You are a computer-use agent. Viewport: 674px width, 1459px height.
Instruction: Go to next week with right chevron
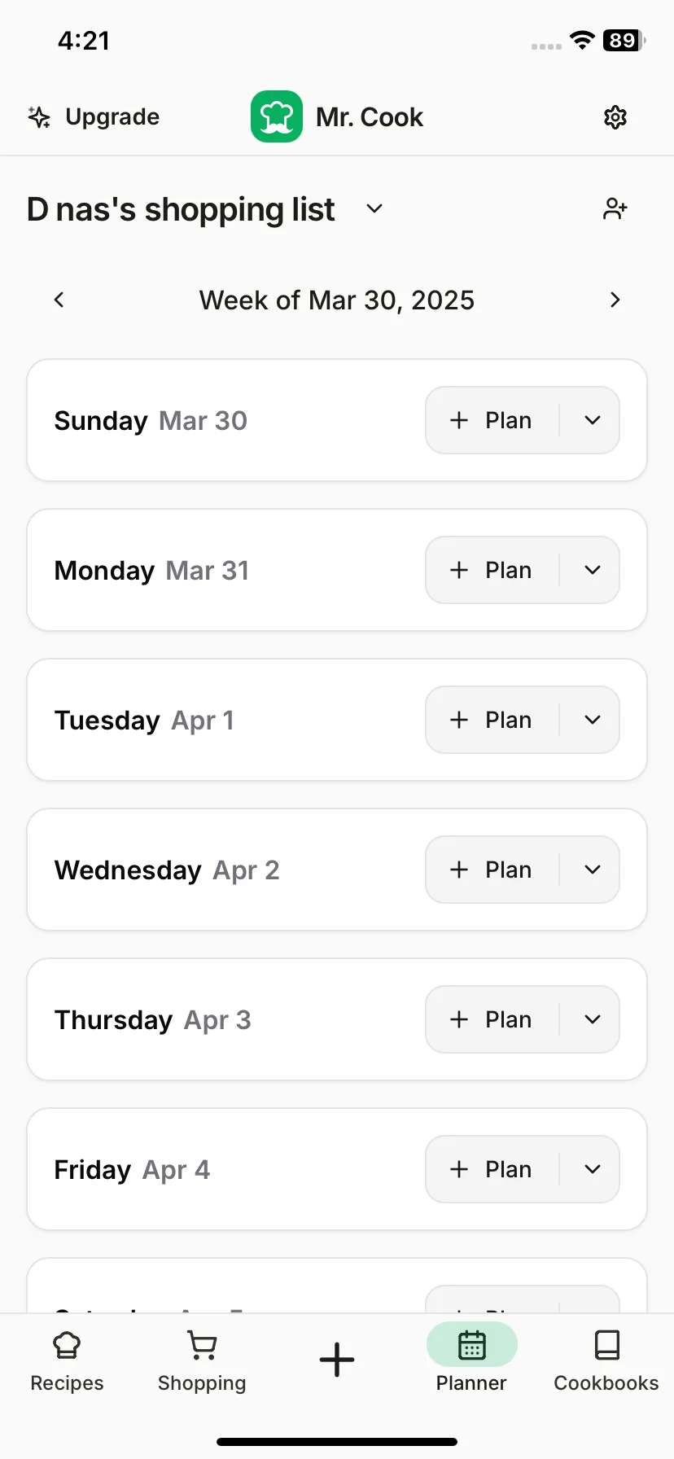[615, 300]
